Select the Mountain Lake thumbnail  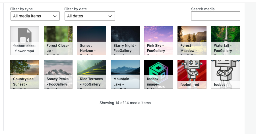125,74
